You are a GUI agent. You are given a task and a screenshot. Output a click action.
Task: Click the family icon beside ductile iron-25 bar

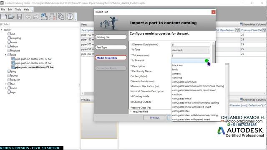pyautogui.click(x=13, y=67)
